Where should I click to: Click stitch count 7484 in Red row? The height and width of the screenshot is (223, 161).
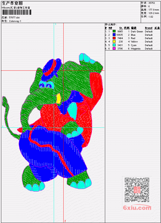click(120, 38)
